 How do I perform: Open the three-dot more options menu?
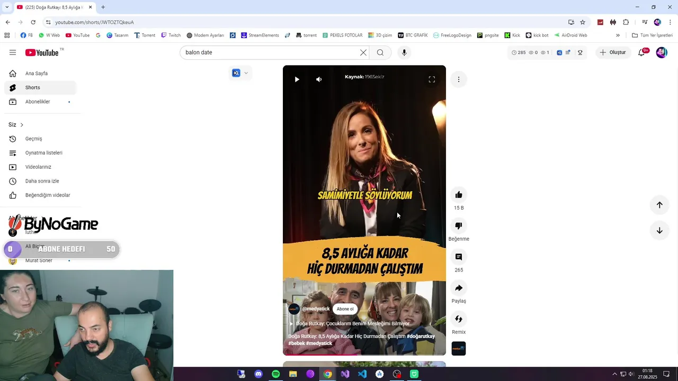[459, 79]
